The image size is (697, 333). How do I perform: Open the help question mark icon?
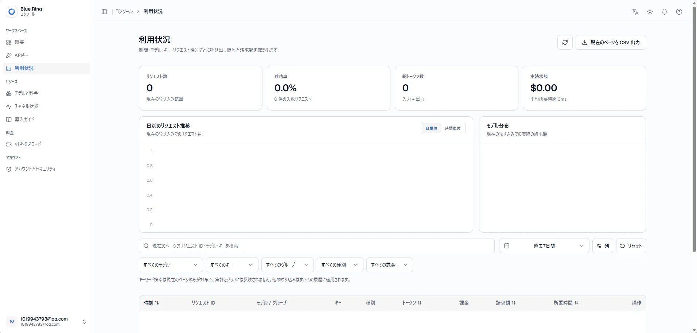tap(679, 12)
